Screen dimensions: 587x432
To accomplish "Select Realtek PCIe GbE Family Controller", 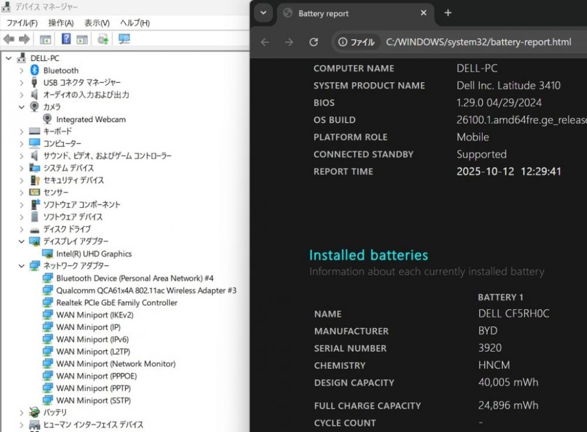I will tap(116, 303).
